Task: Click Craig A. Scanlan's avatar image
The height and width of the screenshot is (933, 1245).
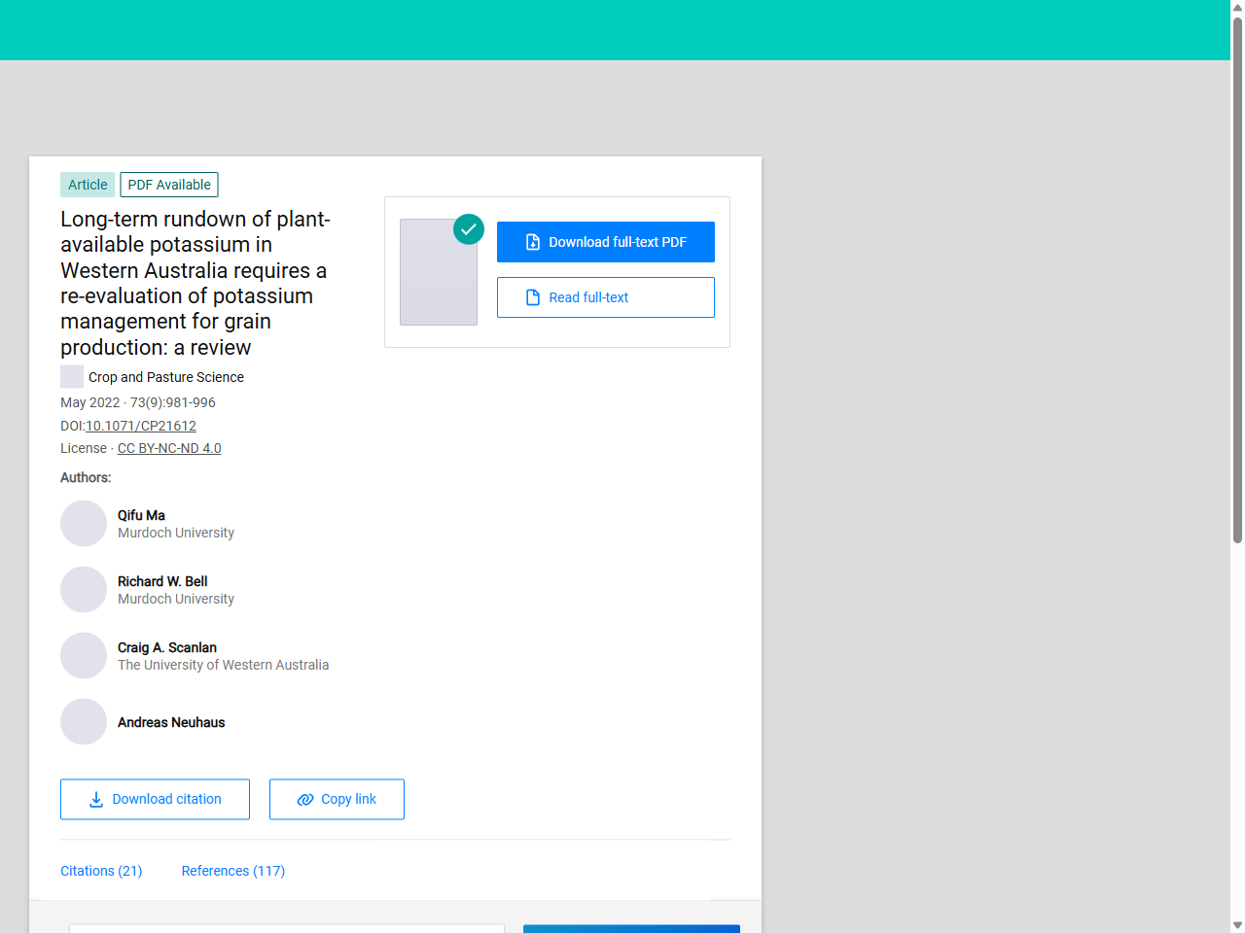Action: 84,655
